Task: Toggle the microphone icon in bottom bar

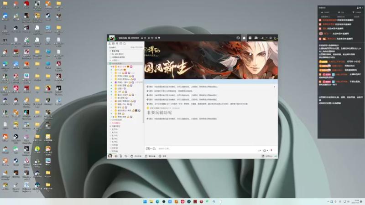Action: (121, 156)
